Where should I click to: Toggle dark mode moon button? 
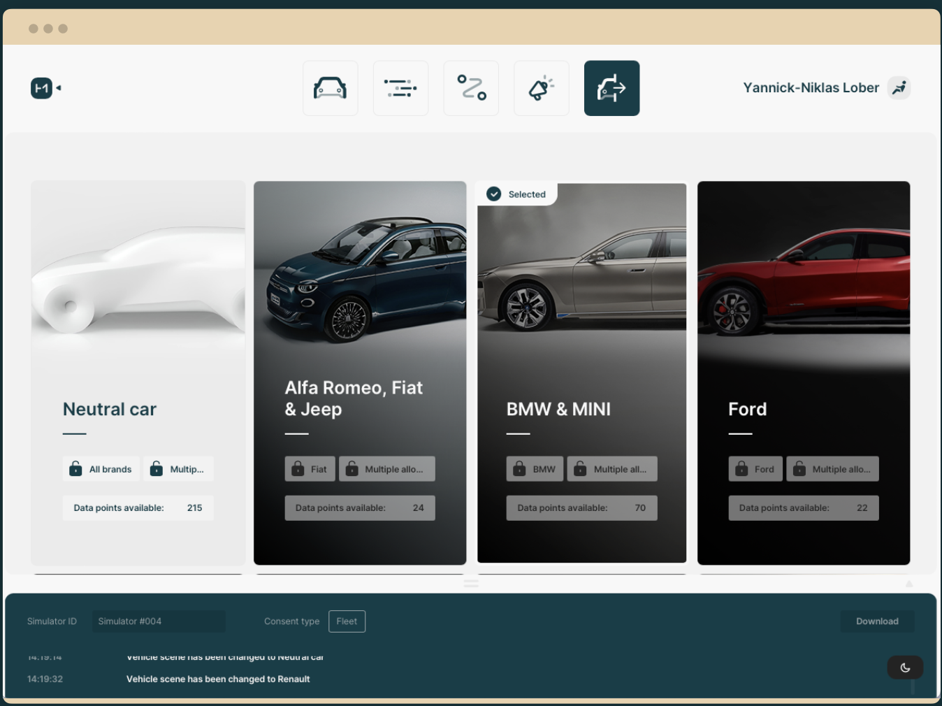click(905, 668)
